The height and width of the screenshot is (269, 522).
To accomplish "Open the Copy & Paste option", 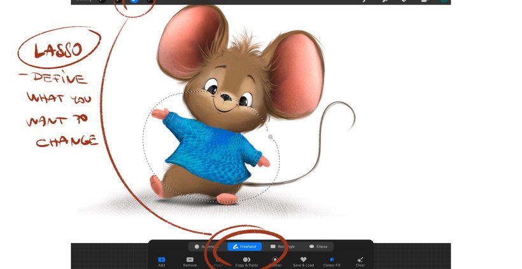I will coord(247,261).
